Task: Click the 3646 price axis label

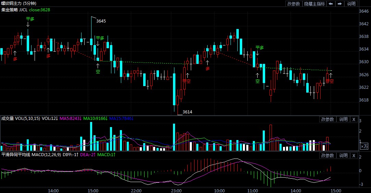Action: (x=364, y=11)
